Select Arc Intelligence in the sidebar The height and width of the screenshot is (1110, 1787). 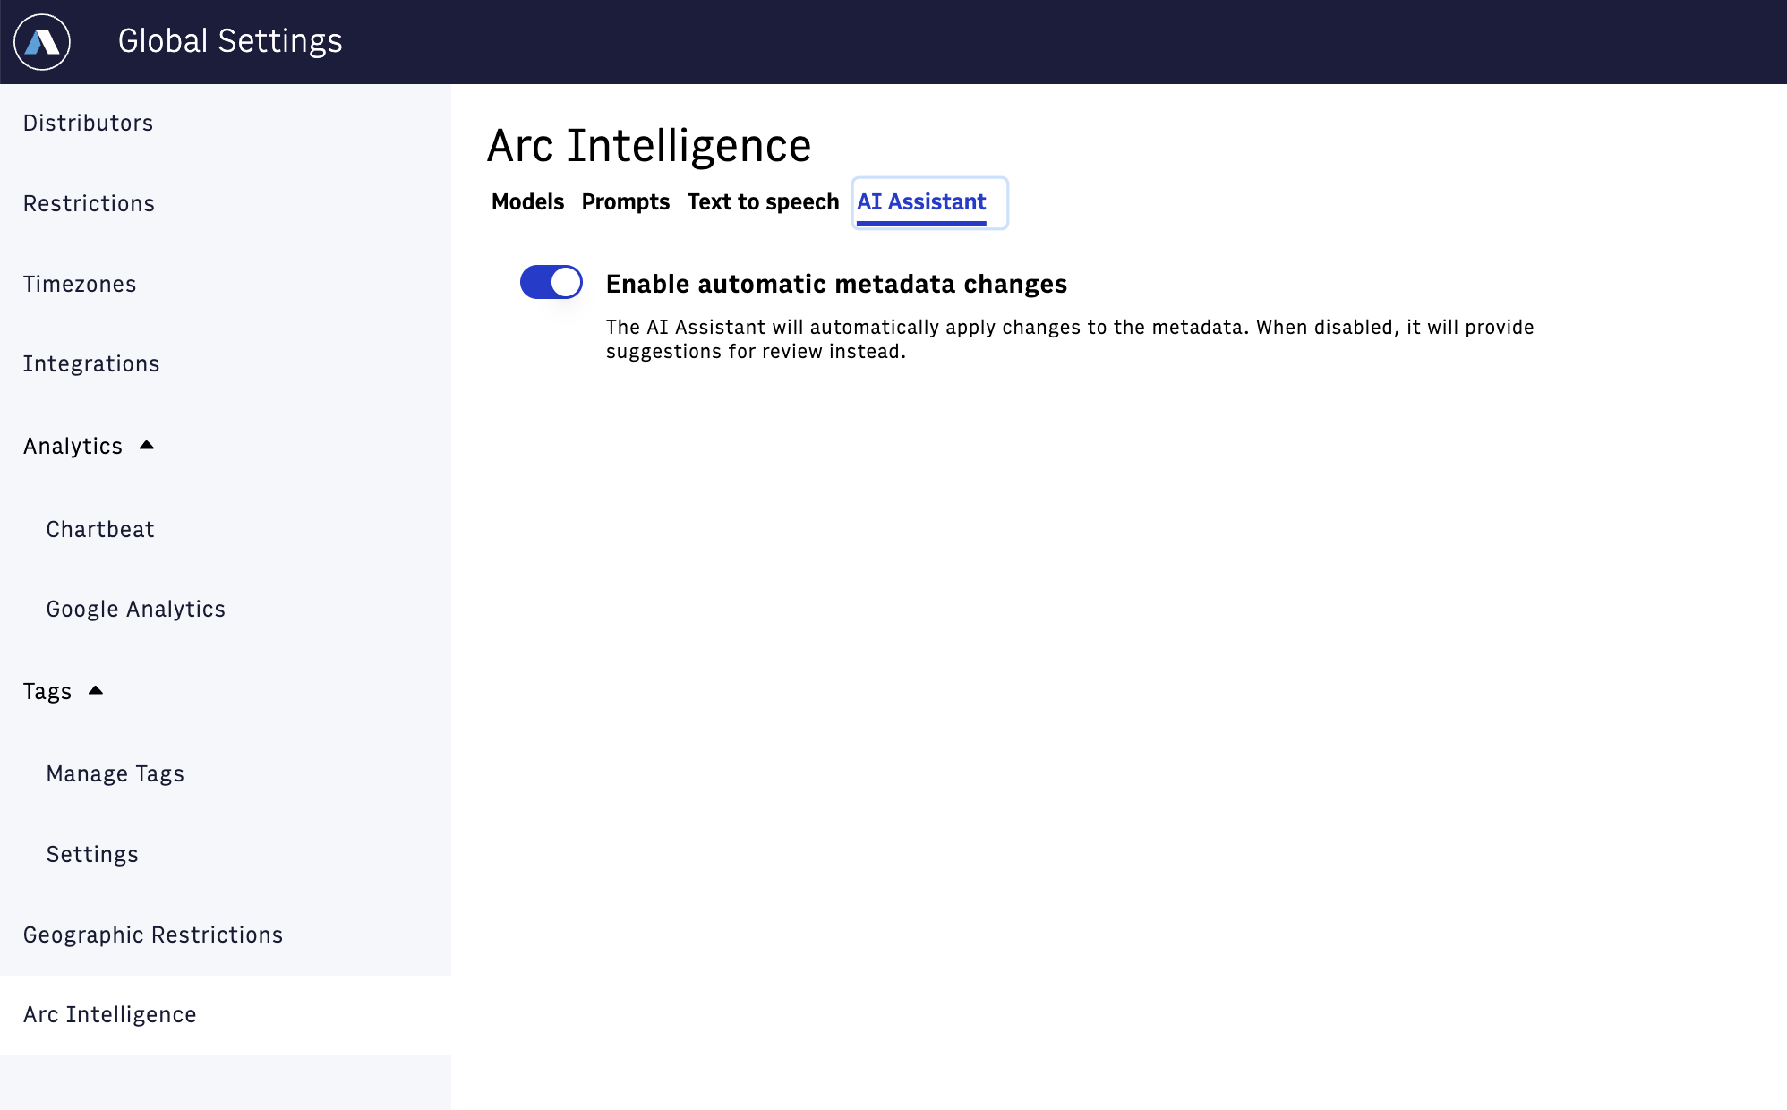pos(108,1014)
